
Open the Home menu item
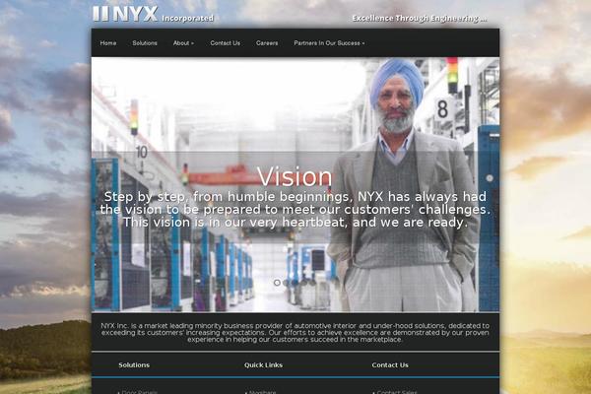click(x=108, y=43)
